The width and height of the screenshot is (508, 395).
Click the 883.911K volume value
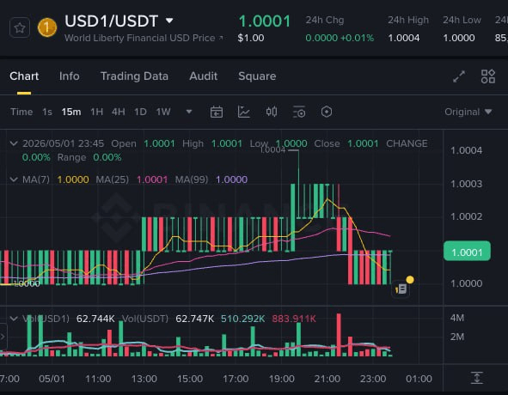pos(294,319)
